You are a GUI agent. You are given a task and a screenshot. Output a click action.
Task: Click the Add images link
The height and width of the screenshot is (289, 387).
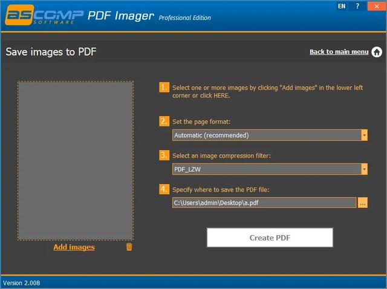click(74, 247)
